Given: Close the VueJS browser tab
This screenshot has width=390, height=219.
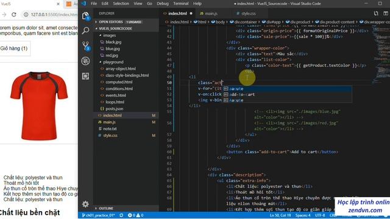Looking at the screenshot, I should [x=58, y=4].
